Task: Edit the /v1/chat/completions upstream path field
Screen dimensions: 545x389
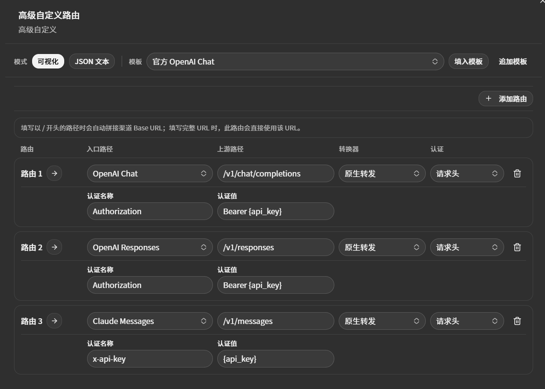Action: [276, 173]
